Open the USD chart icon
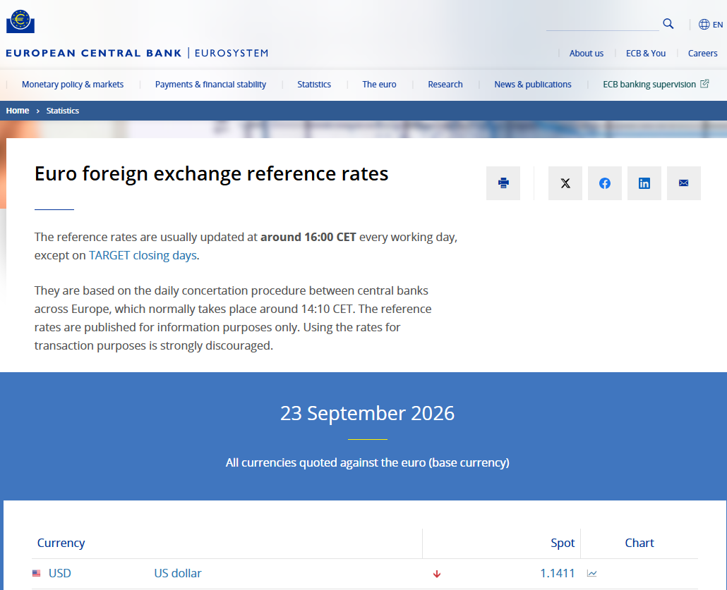The image size is (727, 590). click(x=591, y=573)
